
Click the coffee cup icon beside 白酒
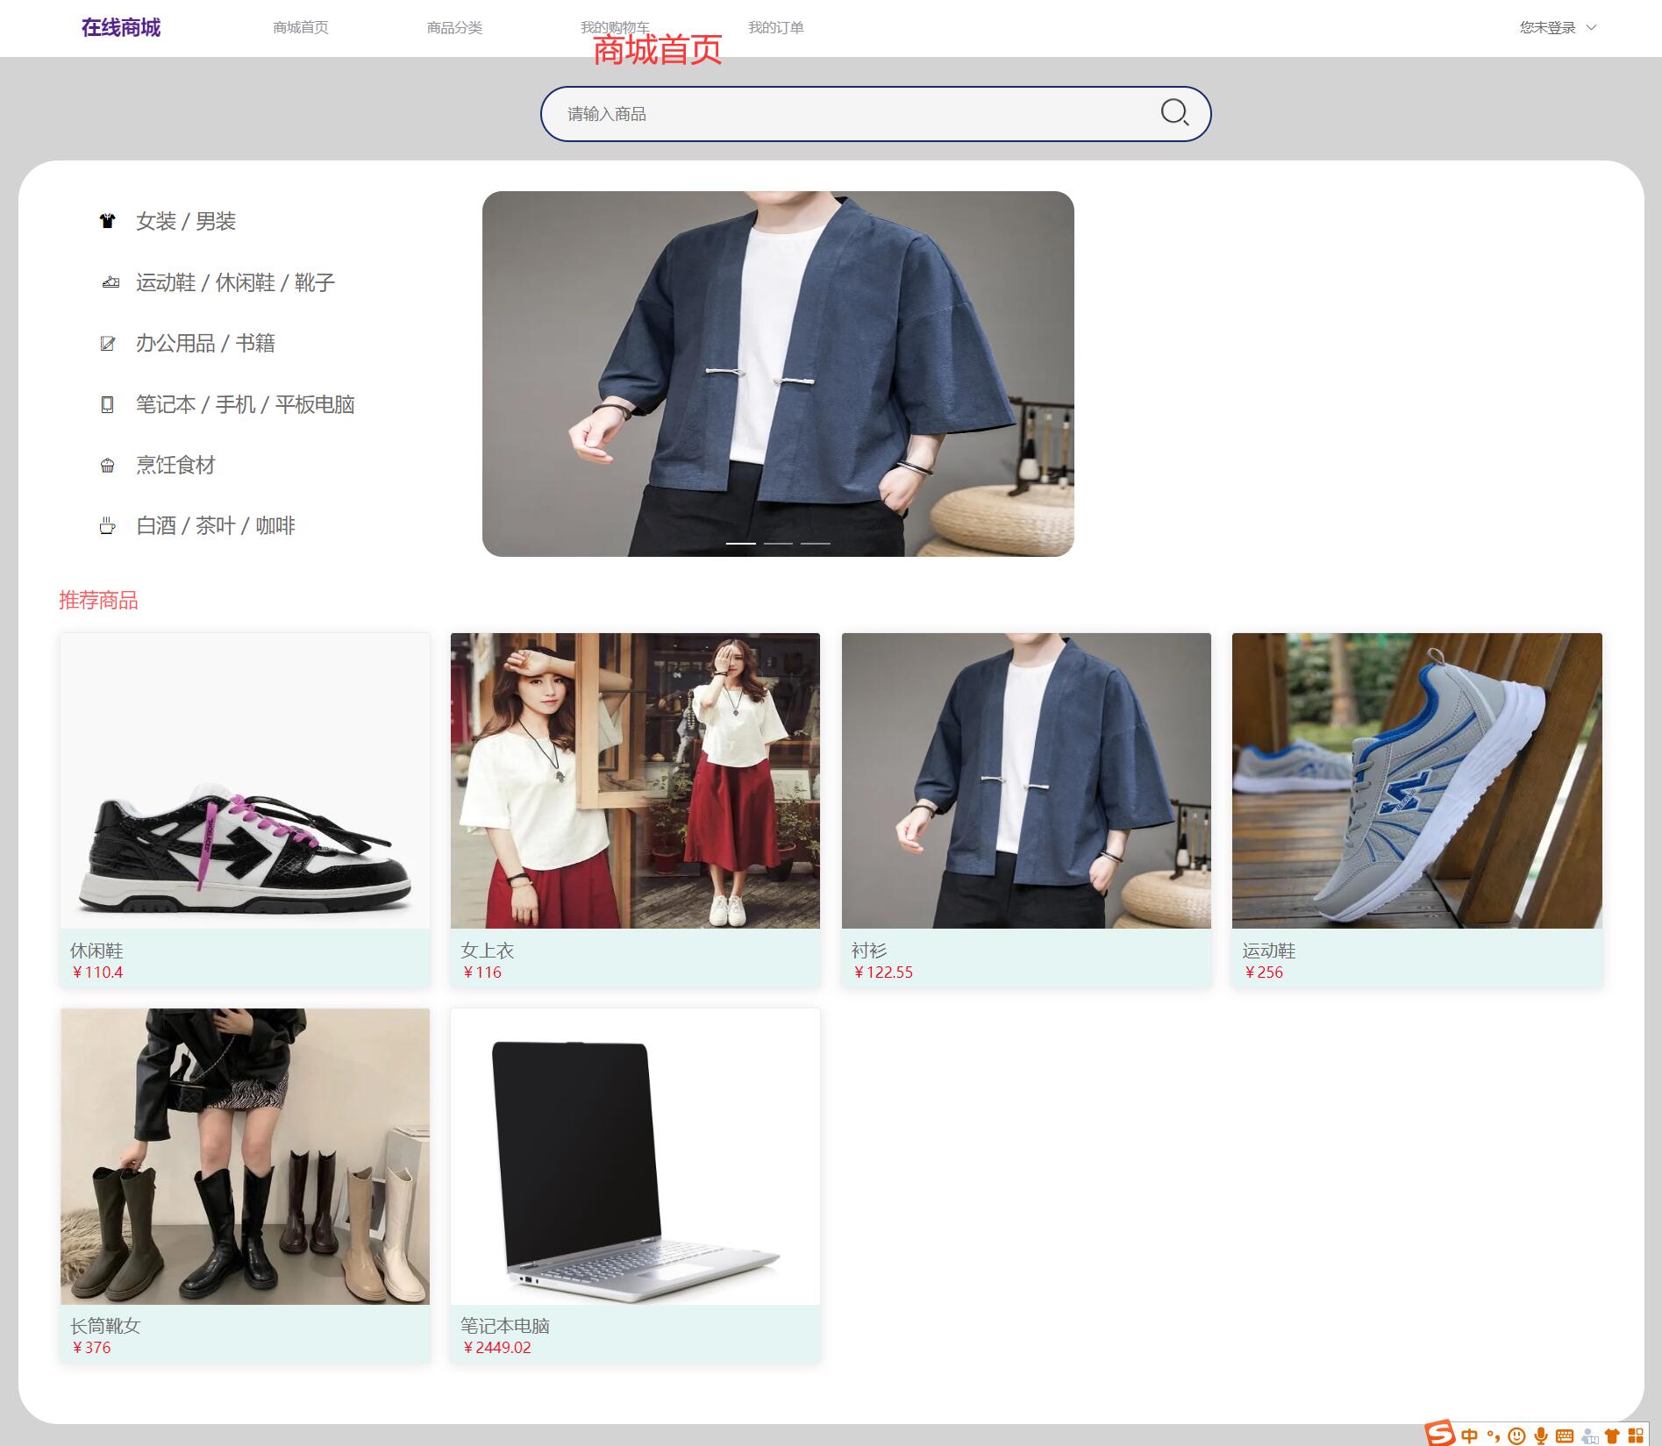(107, 526)
